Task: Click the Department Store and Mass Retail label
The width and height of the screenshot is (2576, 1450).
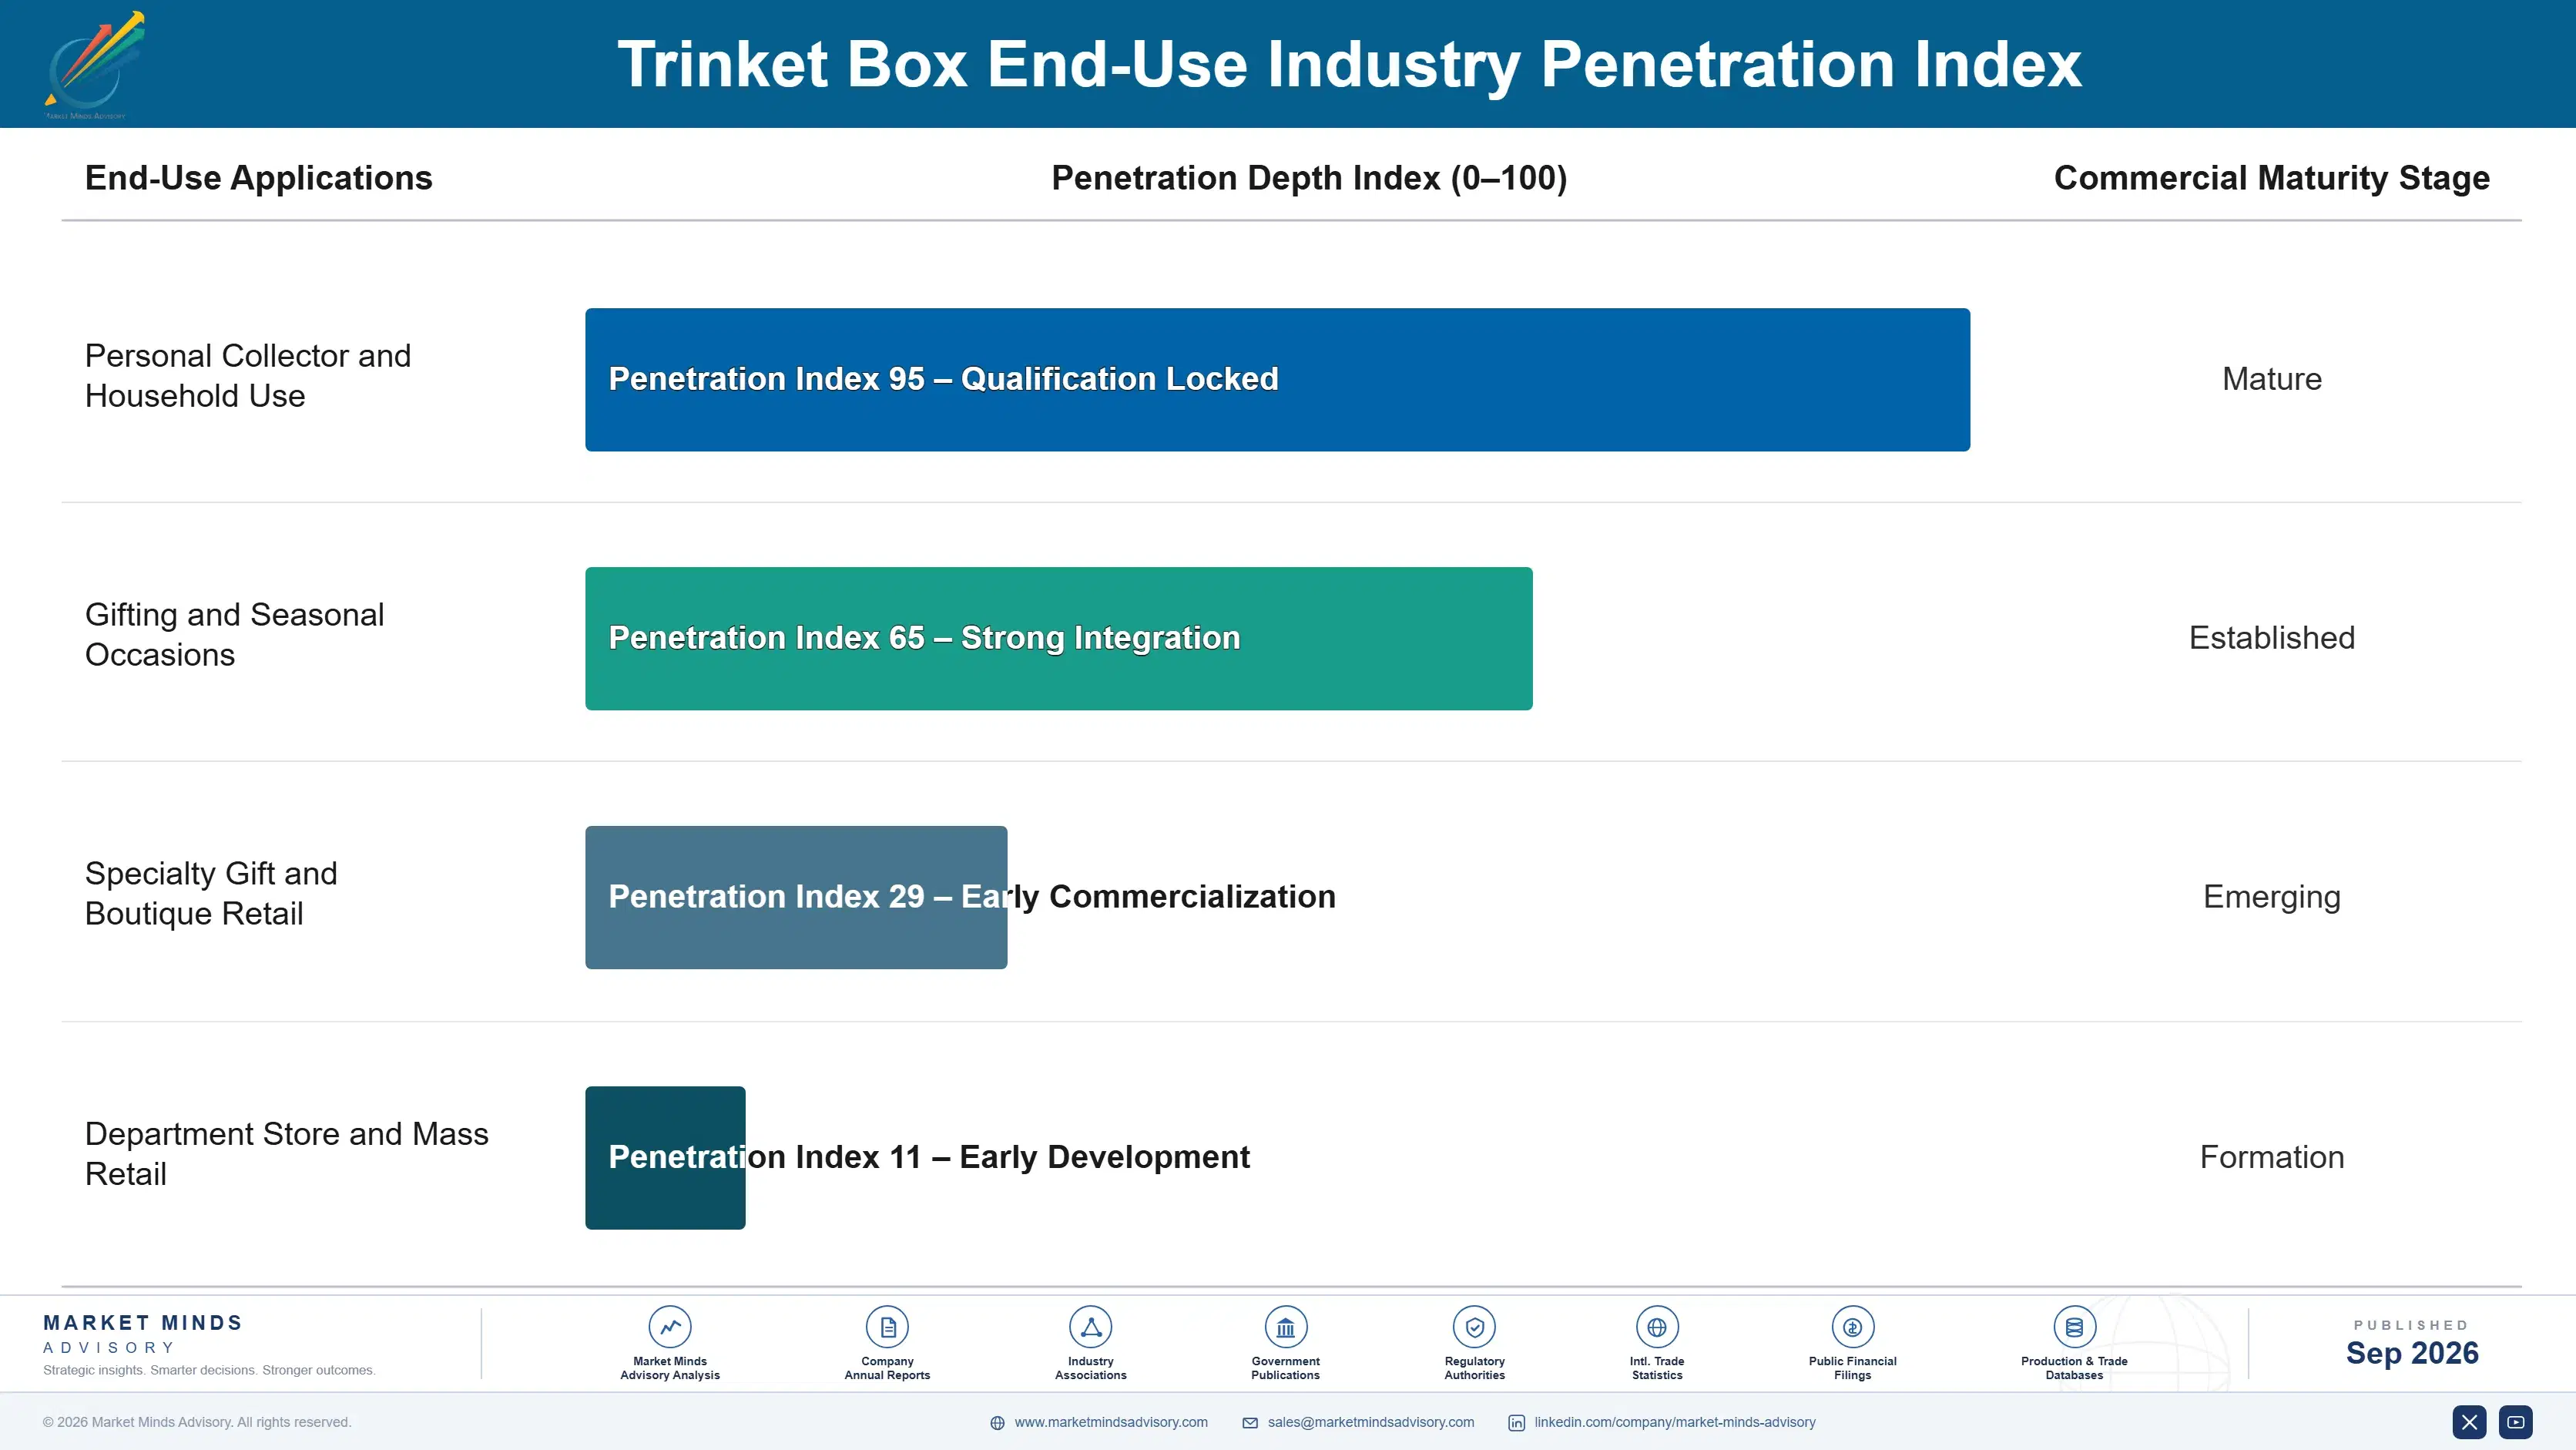Action: coord(287,1154)
